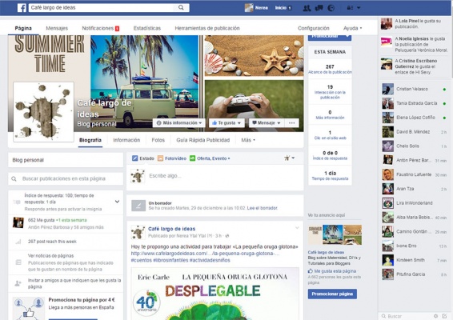Image resolution: width=453 pixels, height=320 pixels.
Task: Open the messages icon in top bar
Action: 319,8
